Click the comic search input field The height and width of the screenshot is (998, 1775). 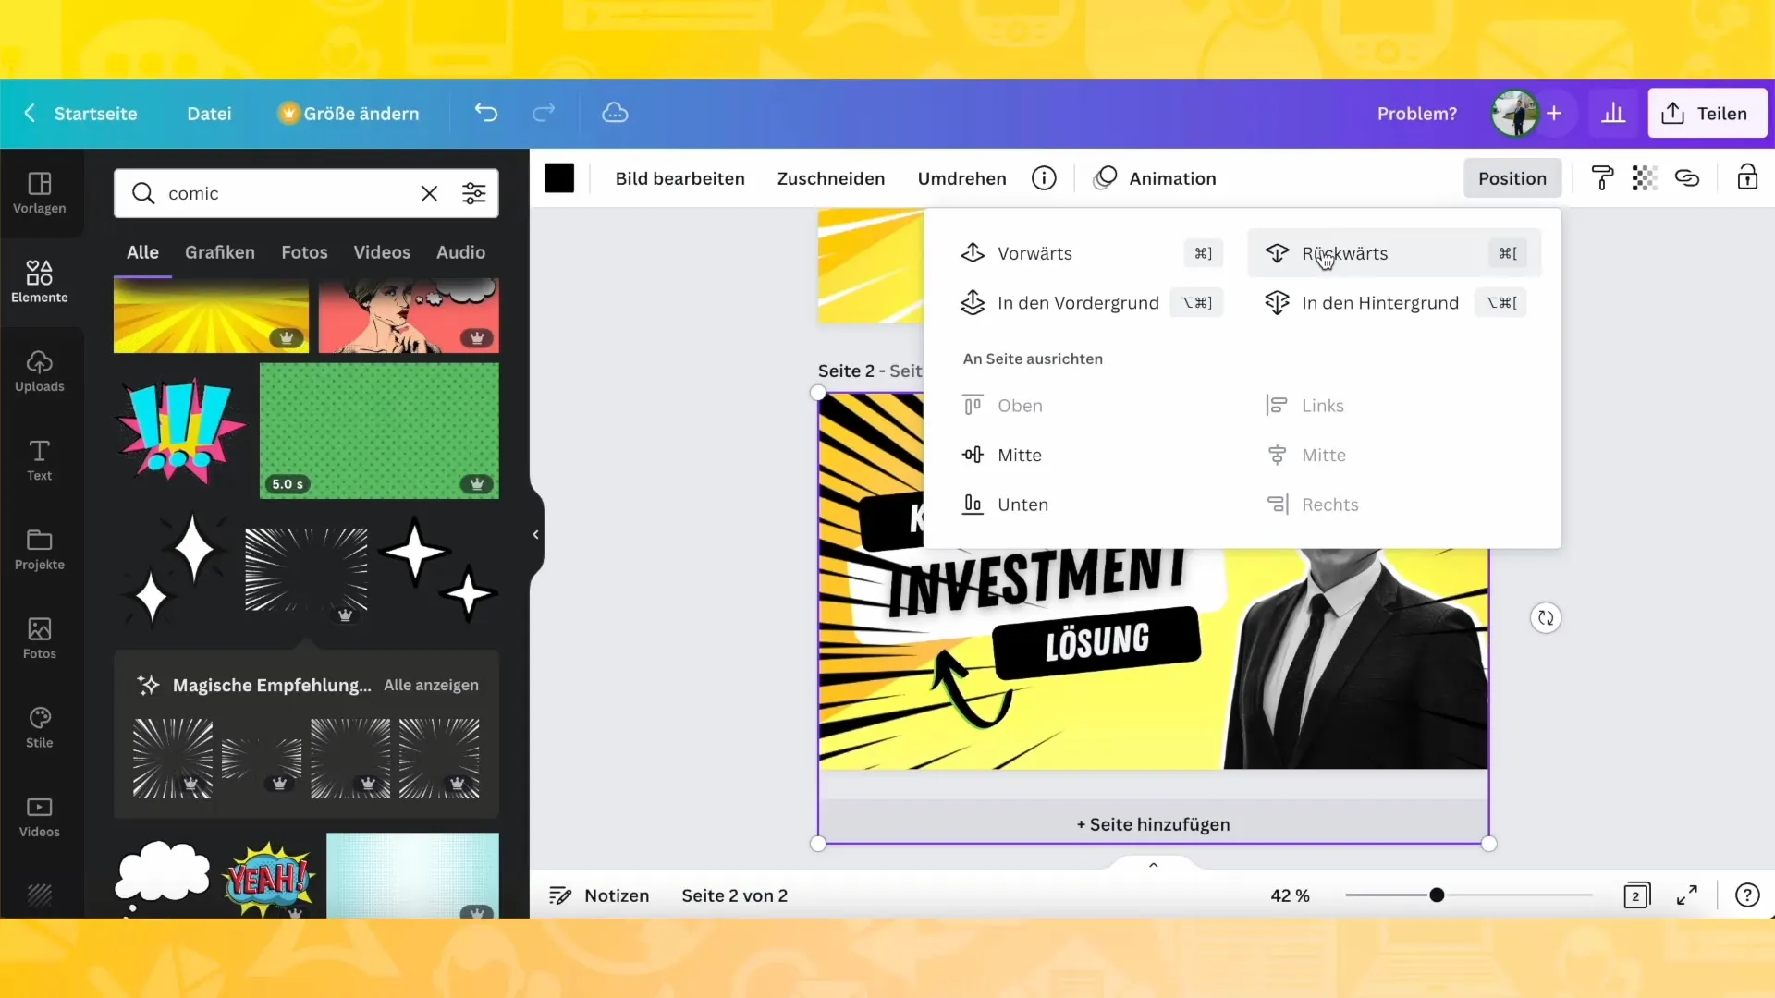click(278, 192)
